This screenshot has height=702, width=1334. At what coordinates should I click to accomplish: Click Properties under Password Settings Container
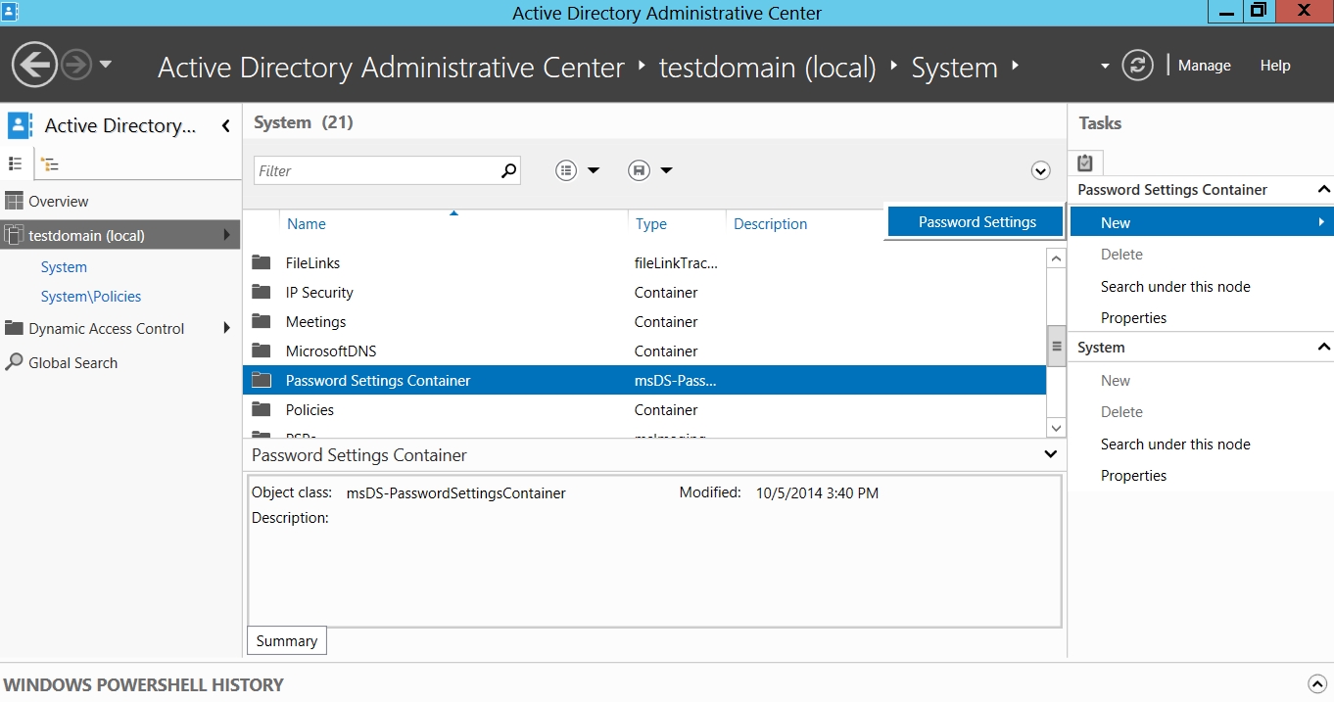(1133, 318)
